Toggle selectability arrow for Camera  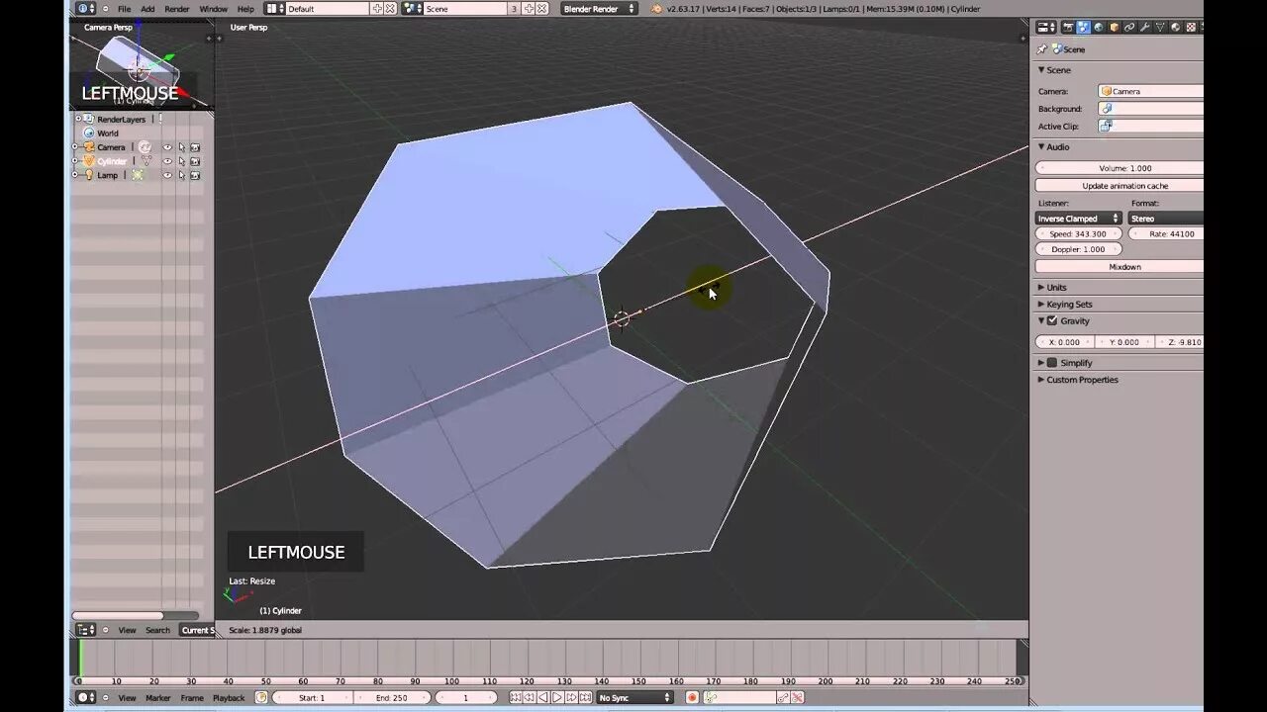click(181, 147)
